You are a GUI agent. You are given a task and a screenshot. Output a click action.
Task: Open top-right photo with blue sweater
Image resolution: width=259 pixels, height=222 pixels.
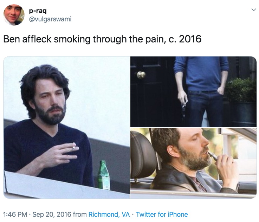pyautogui.click(x=193, y=92)
